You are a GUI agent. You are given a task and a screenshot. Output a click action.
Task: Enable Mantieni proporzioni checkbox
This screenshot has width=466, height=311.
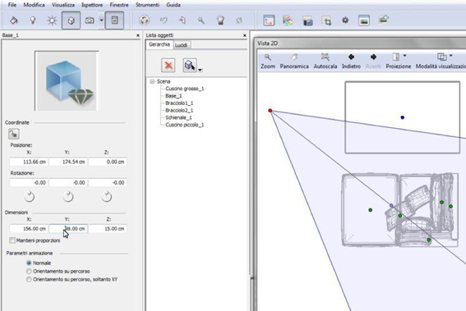pyautogui.click(x=12, y=240)
